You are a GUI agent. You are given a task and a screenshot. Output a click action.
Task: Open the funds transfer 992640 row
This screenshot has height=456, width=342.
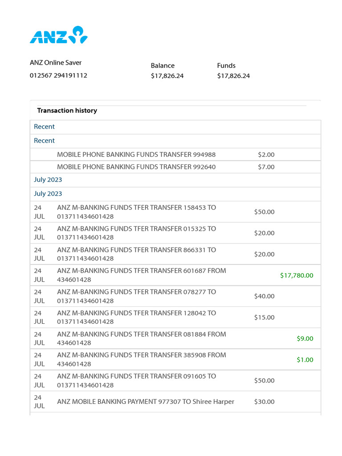pyautogui.click(x=175, y=167)
